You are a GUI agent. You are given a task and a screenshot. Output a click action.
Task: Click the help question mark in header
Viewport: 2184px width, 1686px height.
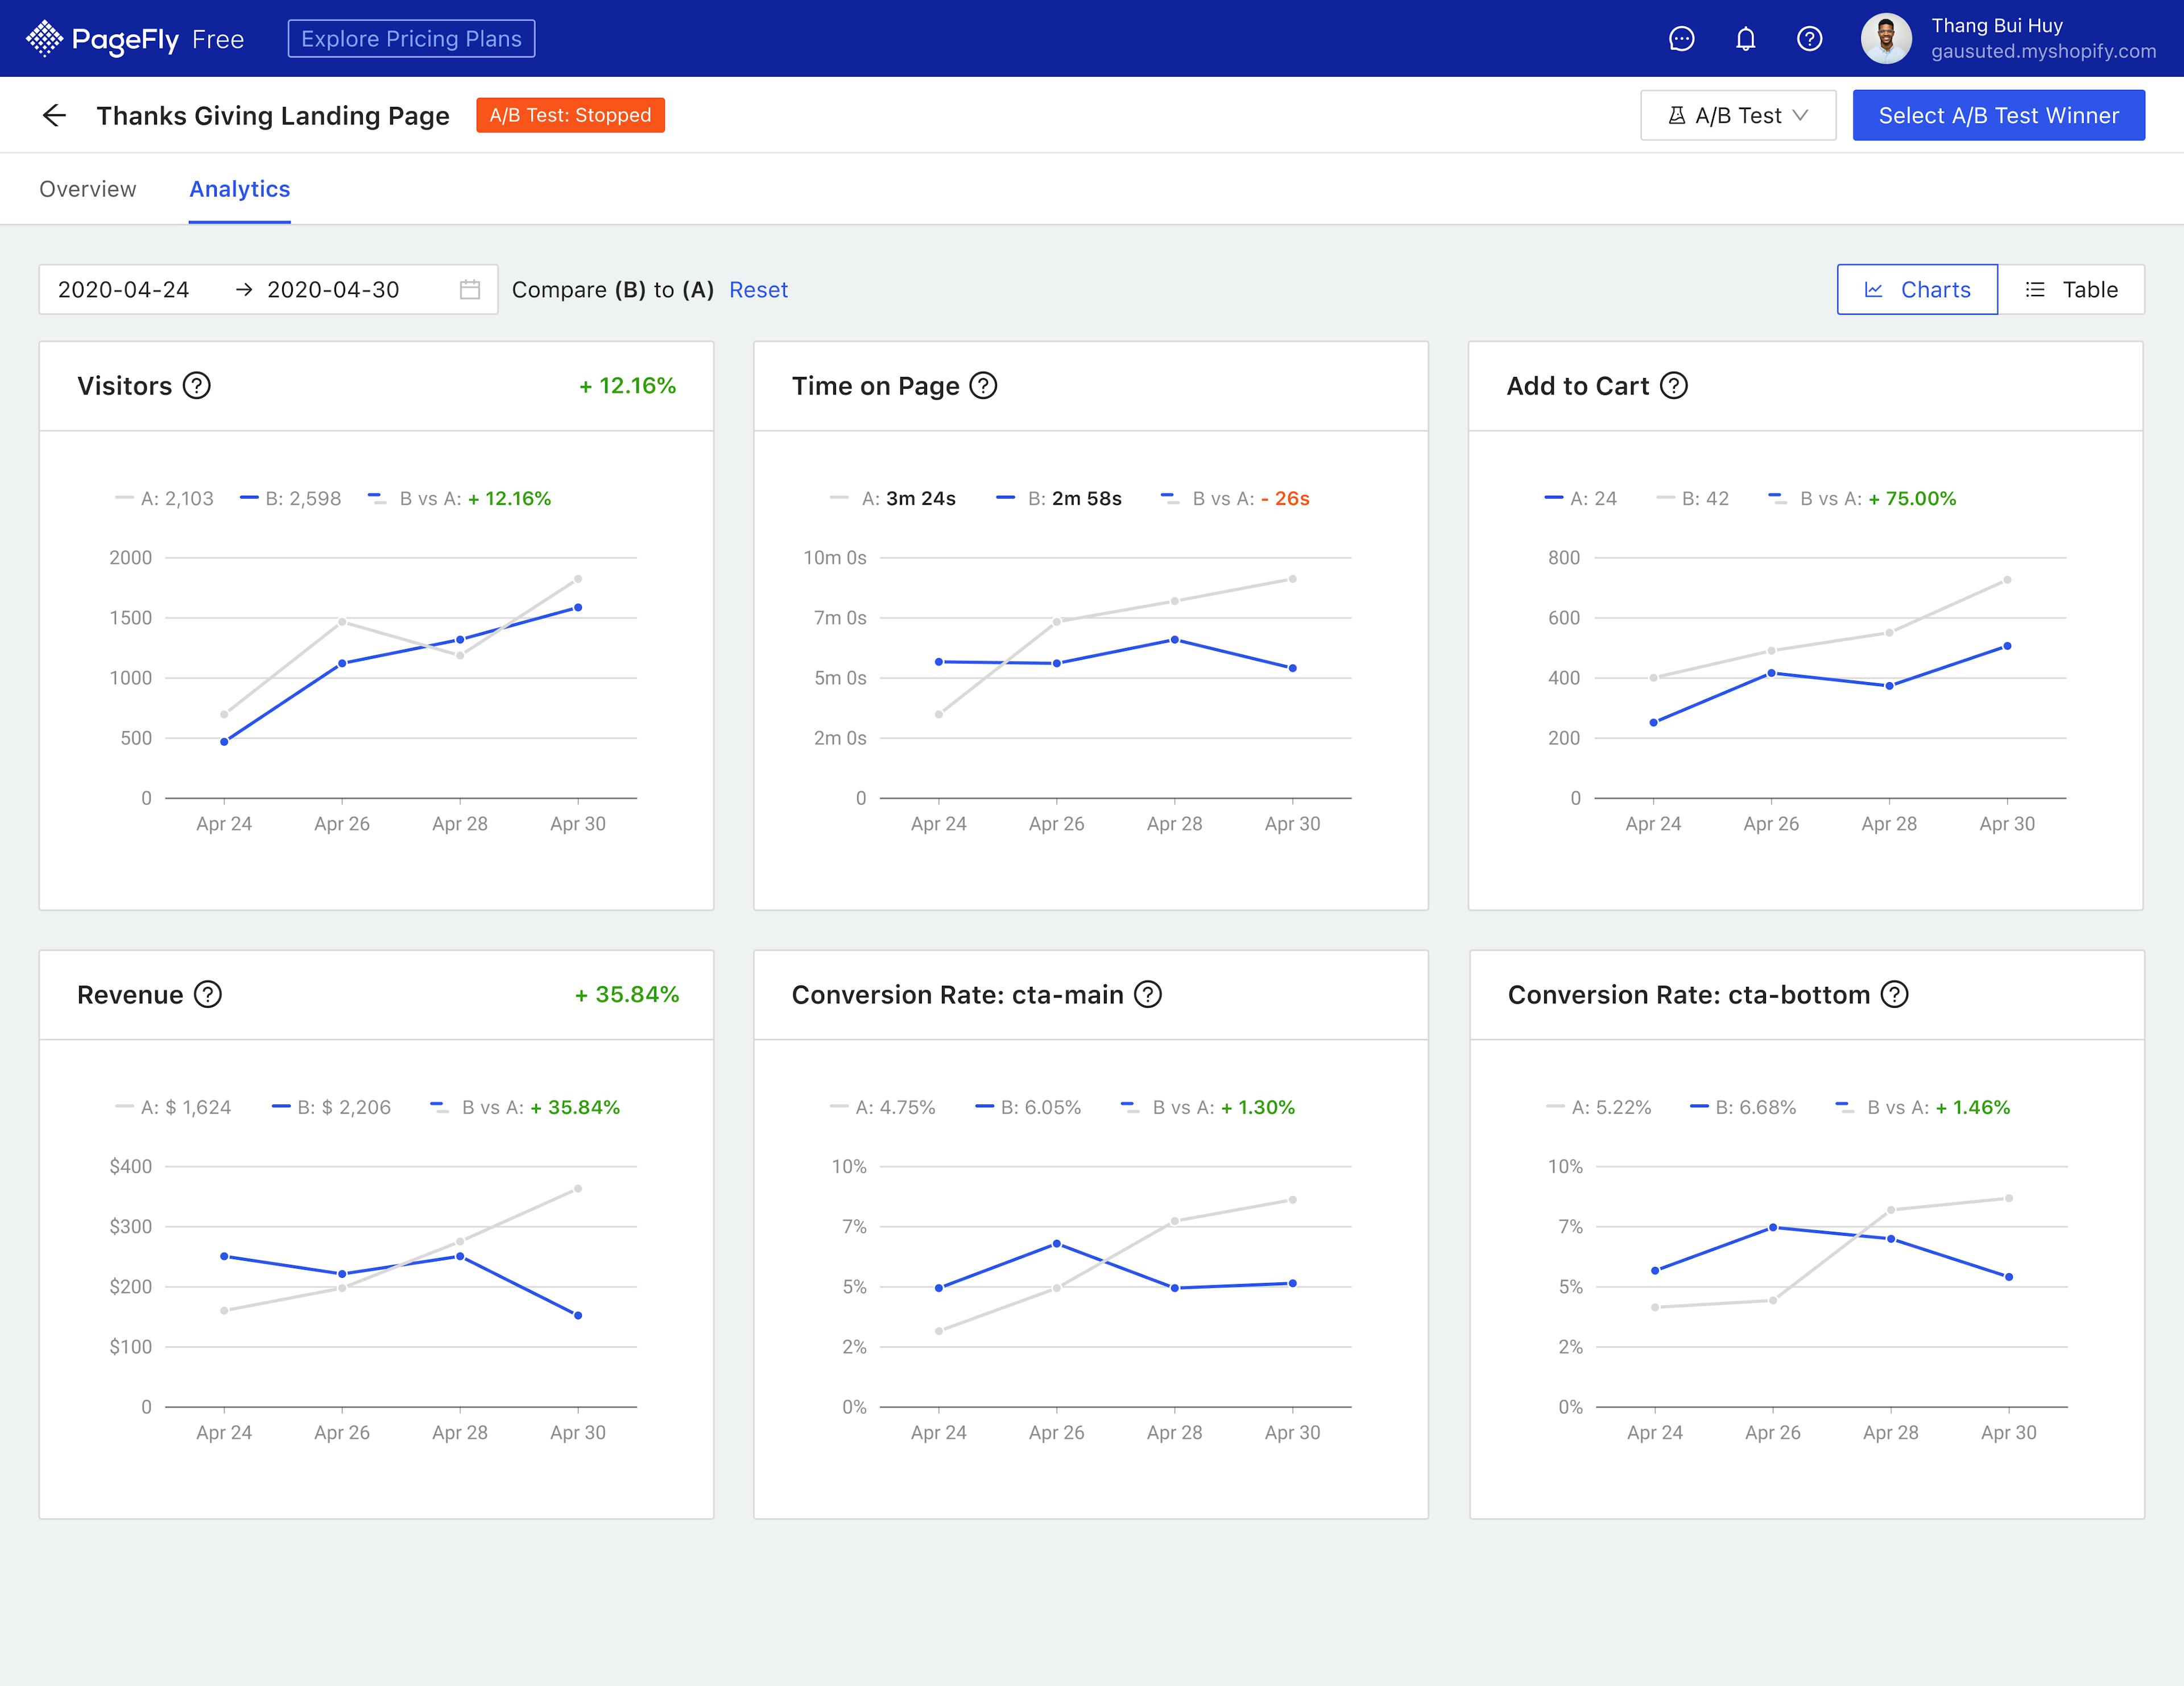(x=1809, y=39)
